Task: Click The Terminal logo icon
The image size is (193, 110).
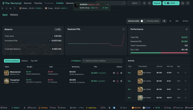Action: click(3, 3)
